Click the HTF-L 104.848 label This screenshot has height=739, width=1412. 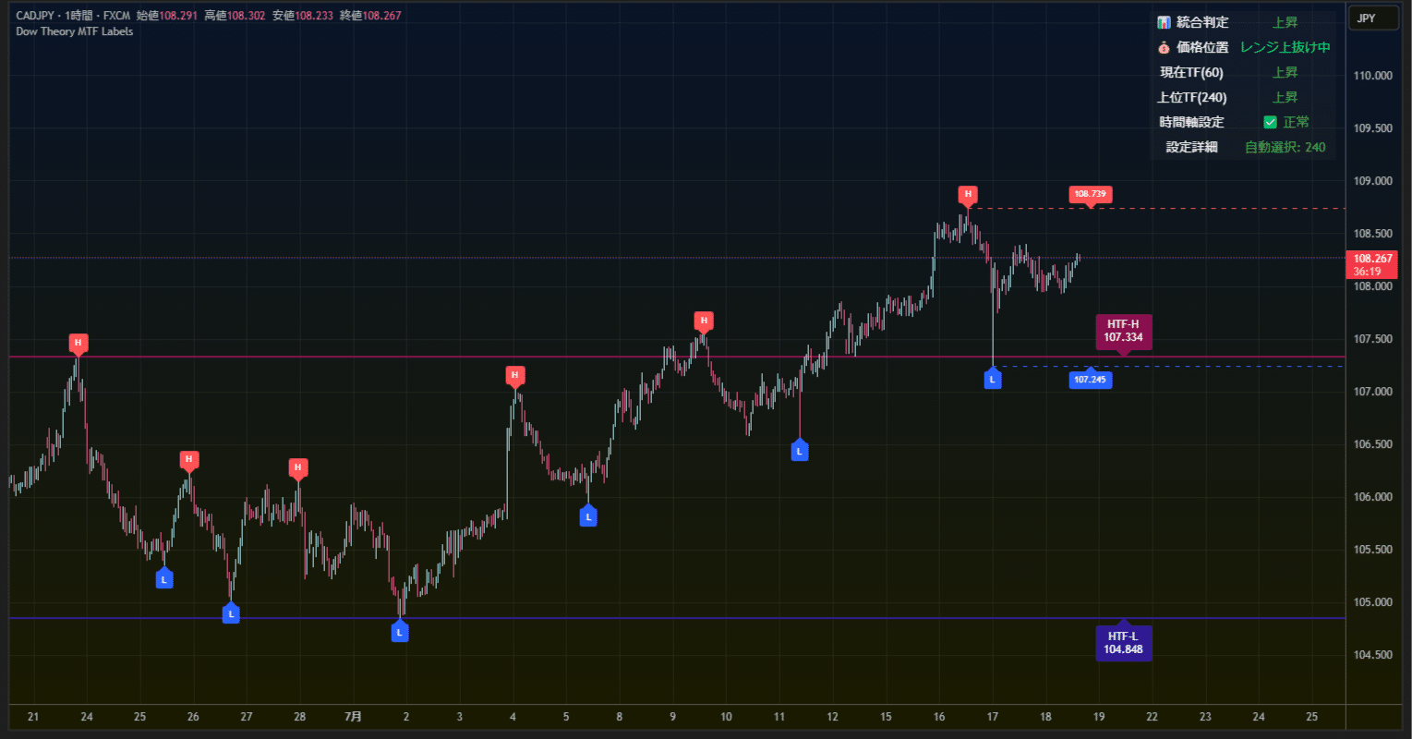point(1124,642)
